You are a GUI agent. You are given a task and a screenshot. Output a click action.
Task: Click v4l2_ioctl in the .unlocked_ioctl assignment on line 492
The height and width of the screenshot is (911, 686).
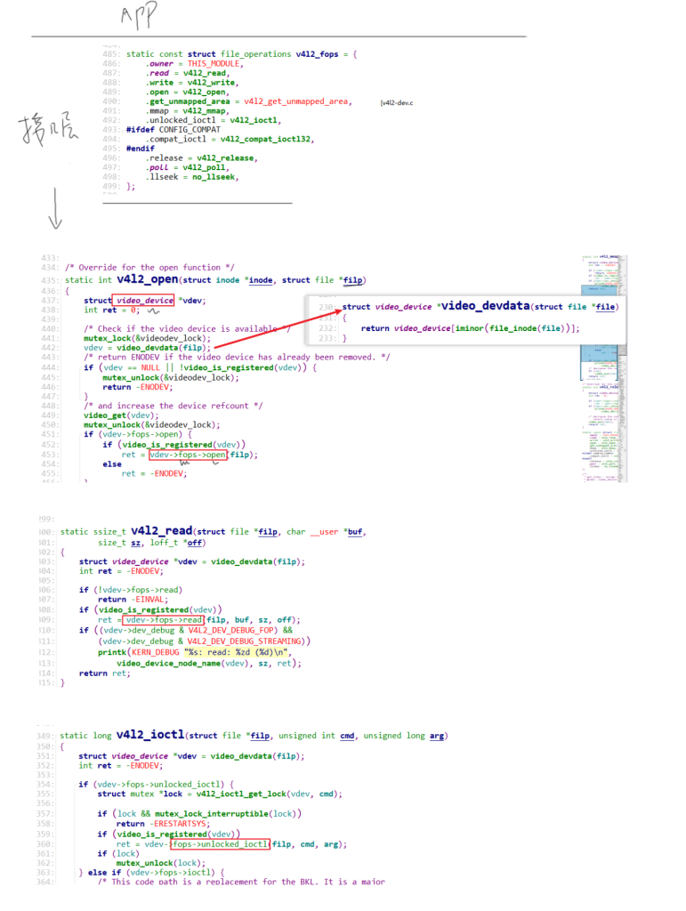point(254,120)
